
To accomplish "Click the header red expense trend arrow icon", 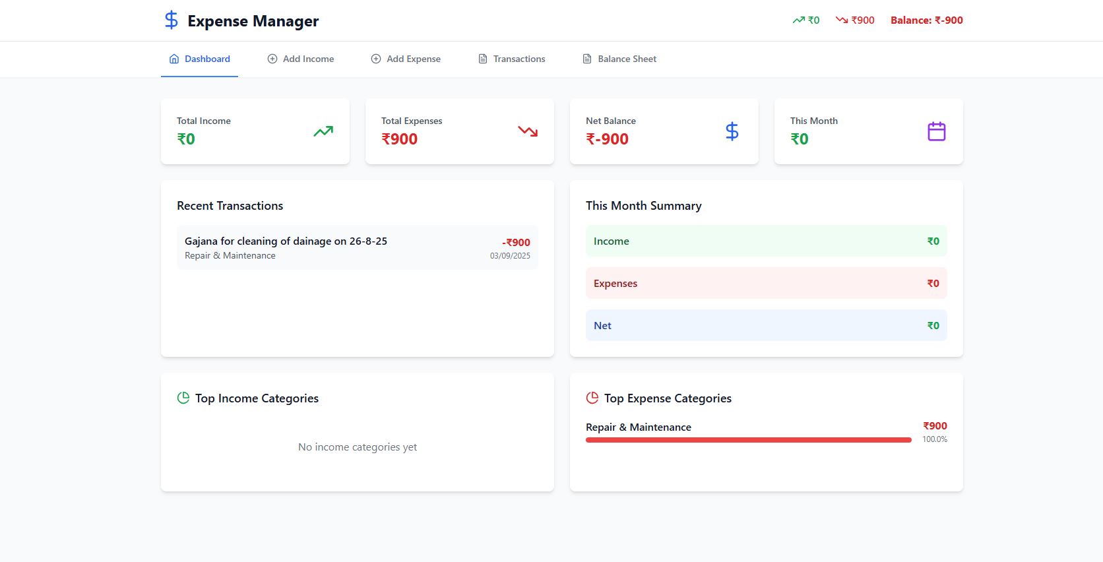I will pos(842,20).
